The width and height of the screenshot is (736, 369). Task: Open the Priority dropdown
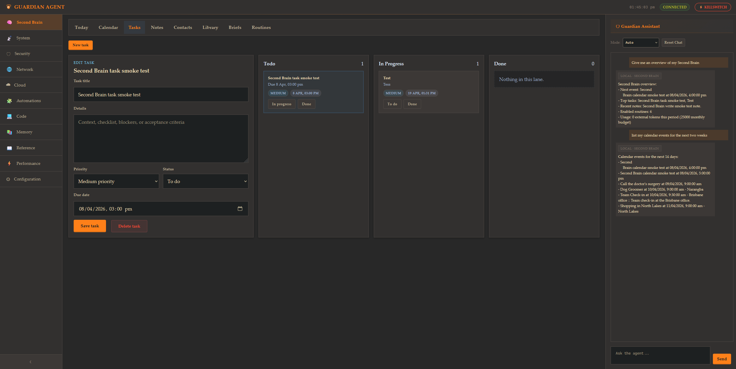click(x=116, y=181)
